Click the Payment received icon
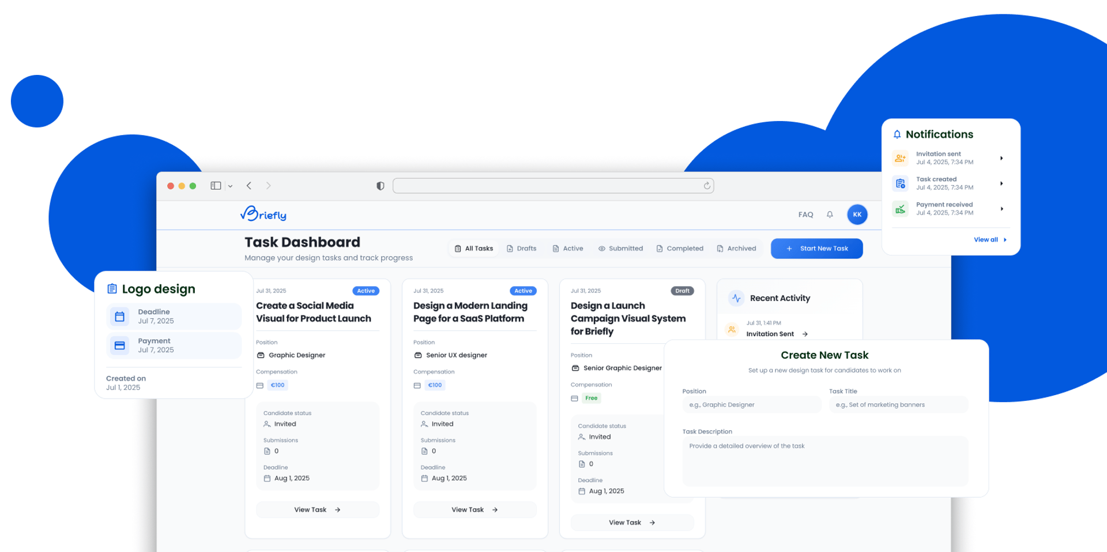 click(x=900, y=209)
